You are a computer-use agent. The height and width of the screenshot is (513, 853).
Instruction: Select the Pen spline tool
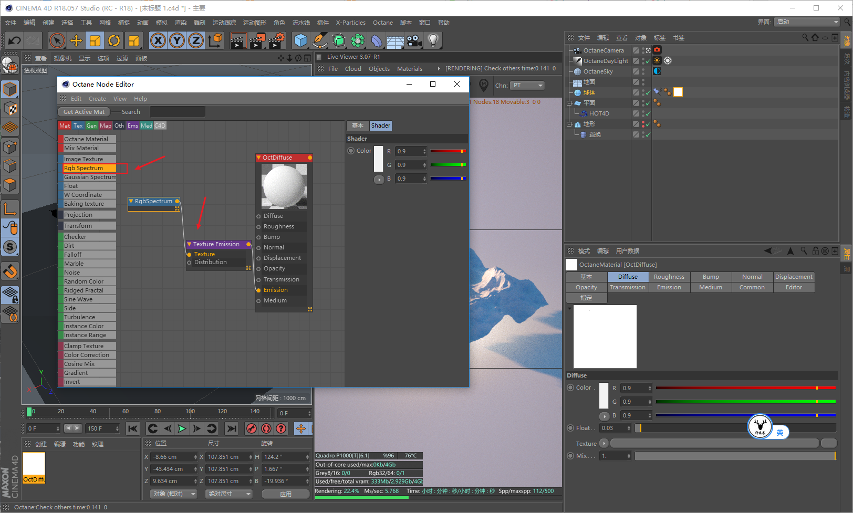coord(320,40)
